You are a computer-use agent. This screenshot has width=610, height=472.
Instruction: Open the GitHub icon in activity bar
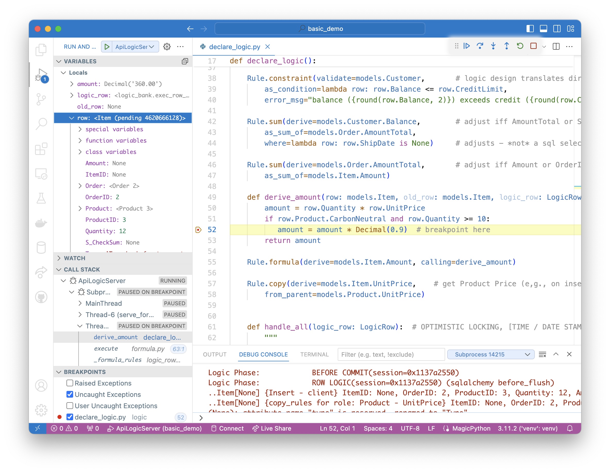41,297
